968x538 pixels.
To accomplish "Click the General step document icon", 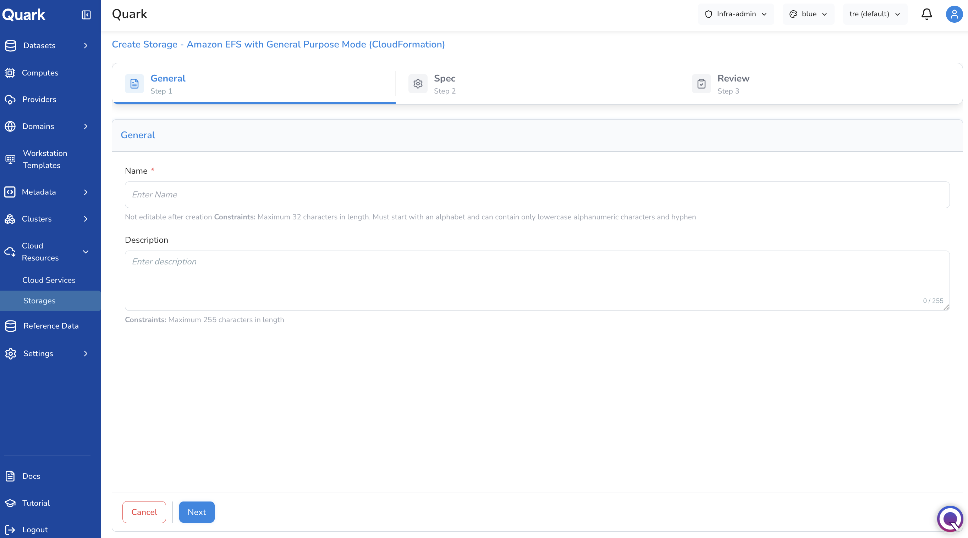I will pos(134,84).
